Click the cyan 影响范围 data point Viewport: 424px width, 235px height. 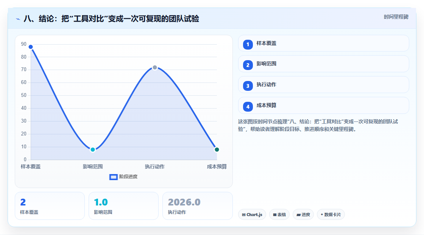[93, 149]
